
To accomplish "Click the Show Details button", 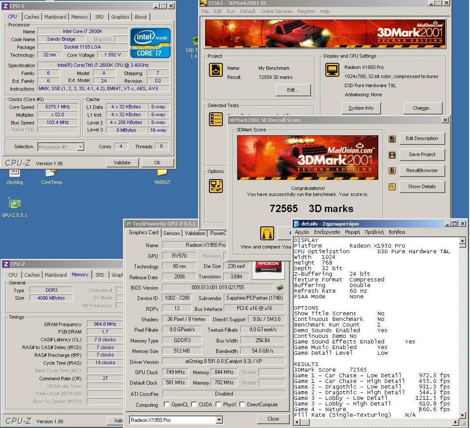I will point(422,186).
